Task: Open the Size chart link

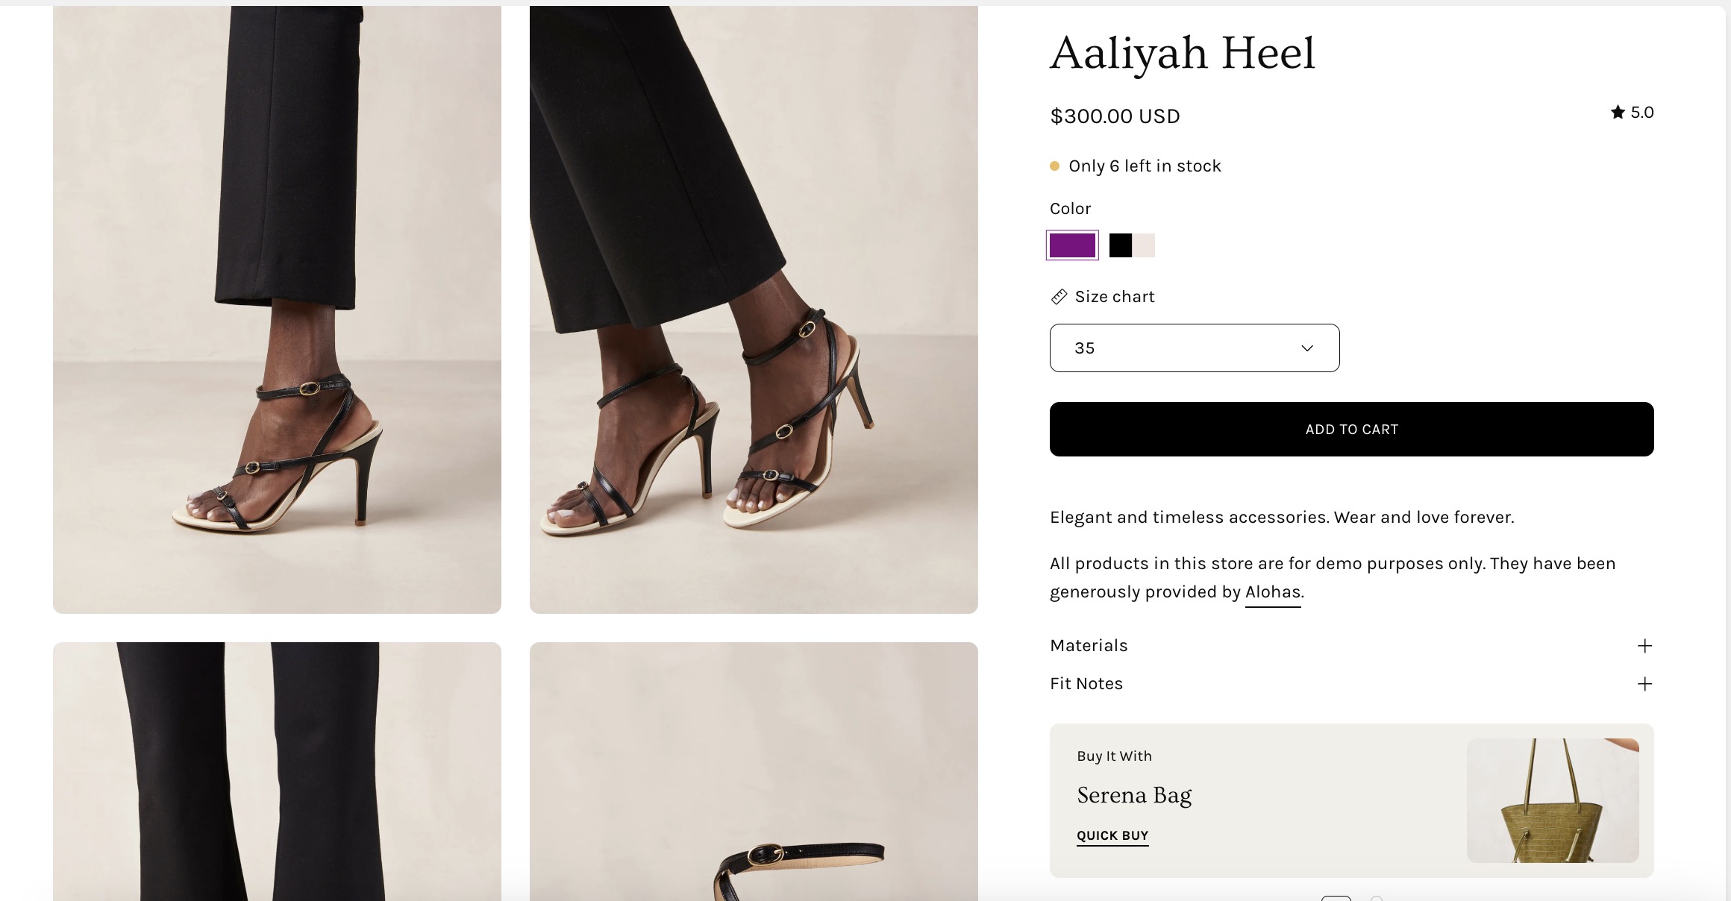Action: [1115, 297]
